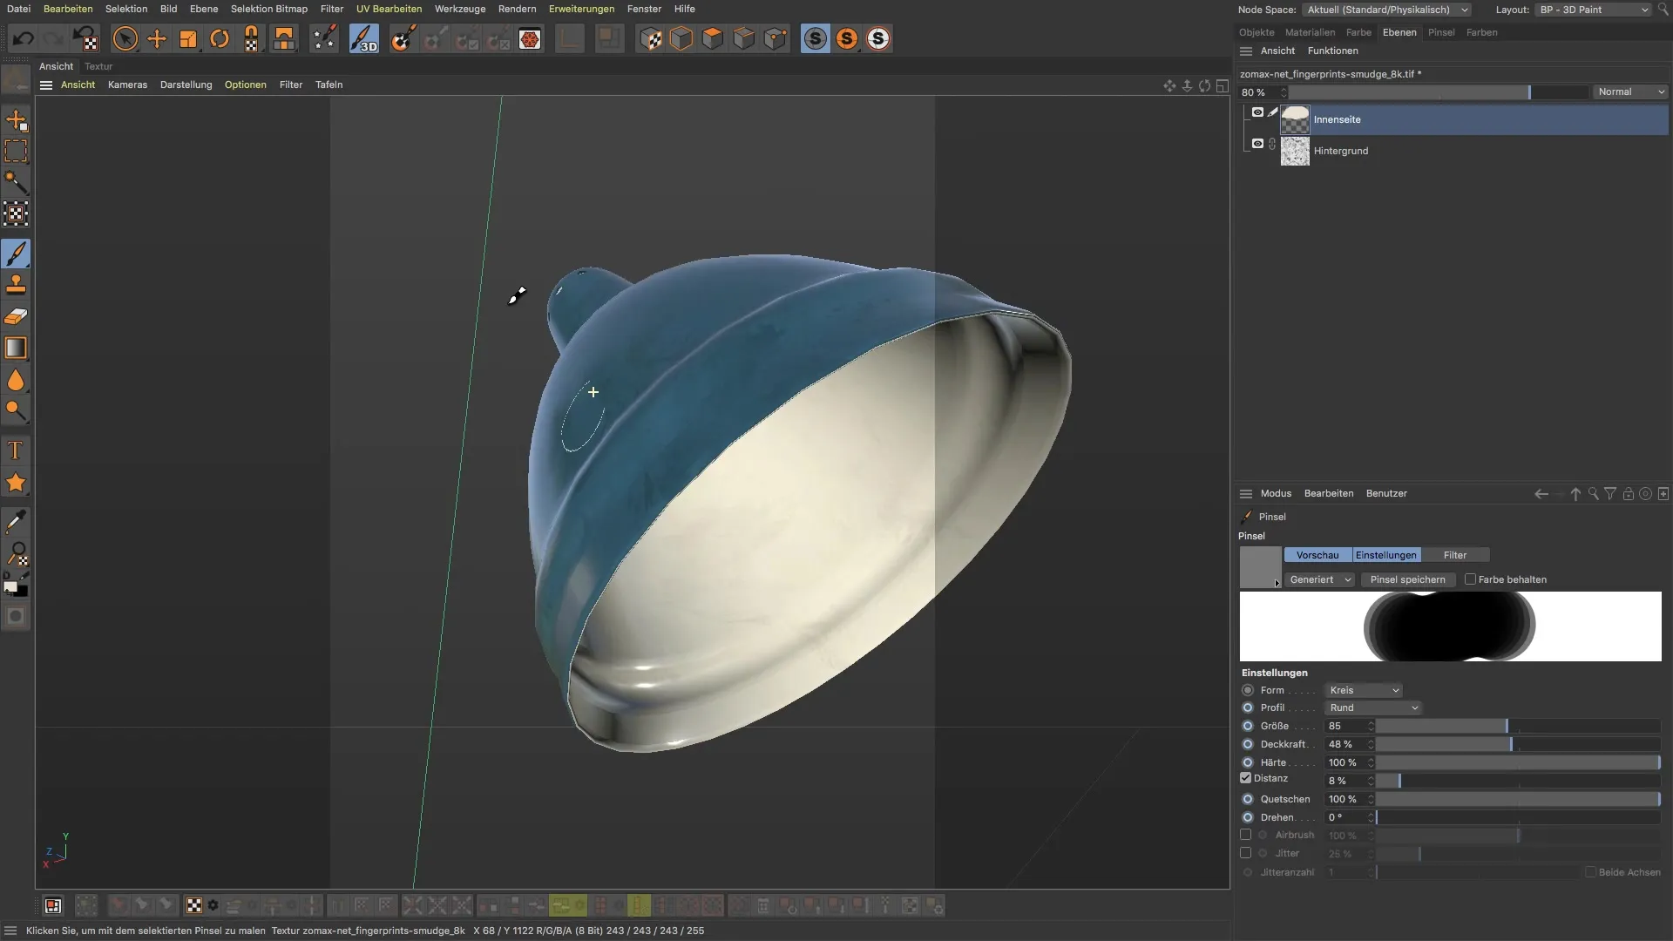
Task: Select the Eraser tool
Action: 16,316
